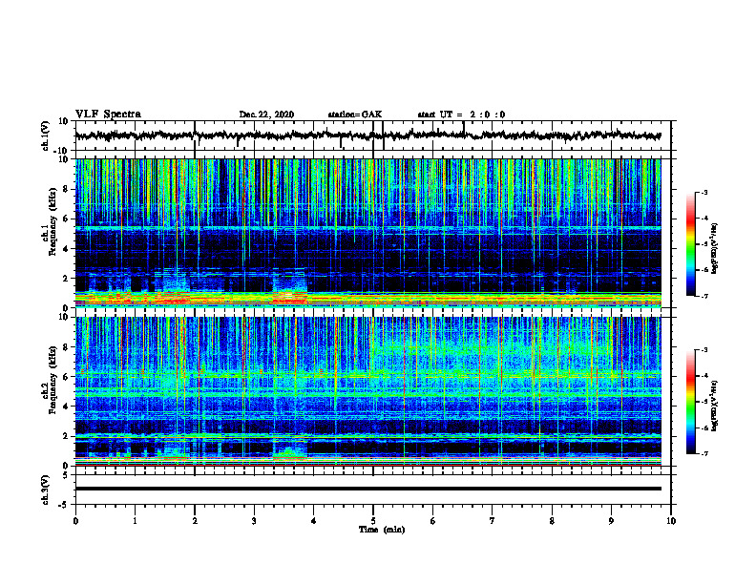The image size is (756, 584).
Task: Click the time axis tick label "2"
Action: tap(195, 521)
